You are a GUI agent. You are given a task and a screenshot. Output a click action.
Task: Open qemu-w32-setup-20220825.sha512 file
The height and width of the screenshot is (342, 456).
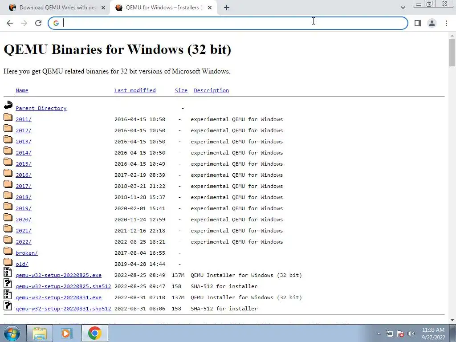tap(63, 286)
